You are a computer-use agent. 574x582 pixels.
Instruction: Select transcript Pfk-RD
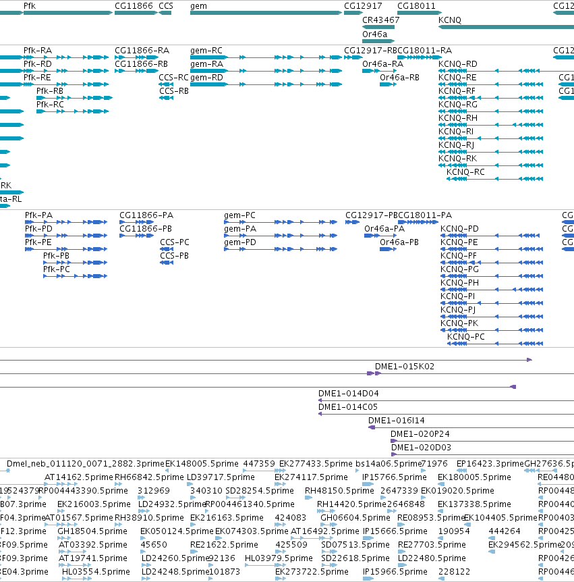pos(66,70)
